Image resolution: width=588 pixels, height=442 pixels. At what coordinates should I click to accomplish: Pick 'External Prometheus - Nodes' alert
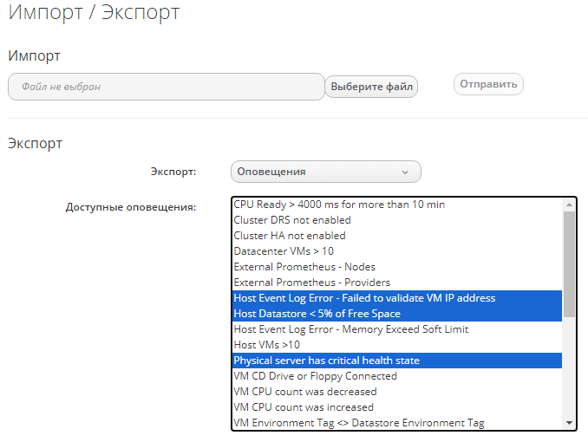[x=304, y=267]
